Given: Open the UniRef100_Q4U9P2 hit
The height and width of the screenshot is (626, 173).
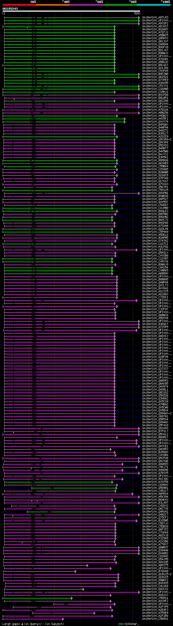Looking at the screenshot, I should [x=155, y=449].
